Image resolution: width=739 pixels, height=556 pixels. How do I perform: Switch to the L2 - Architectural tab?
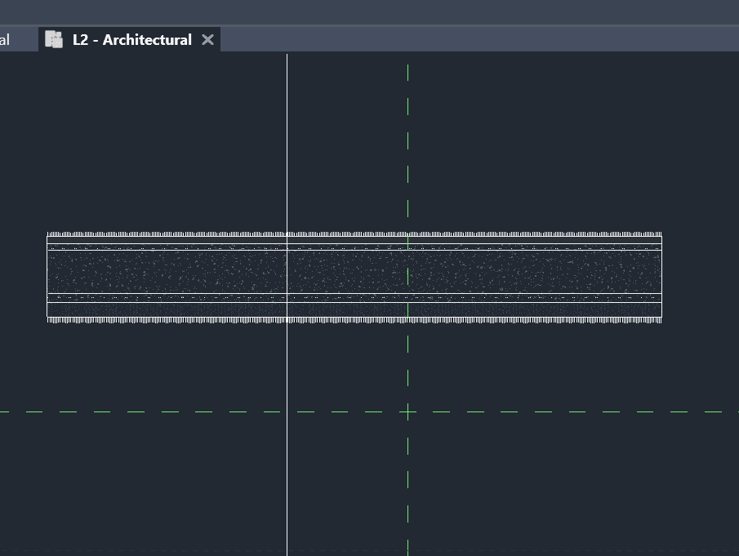click(x=131, y=40)
